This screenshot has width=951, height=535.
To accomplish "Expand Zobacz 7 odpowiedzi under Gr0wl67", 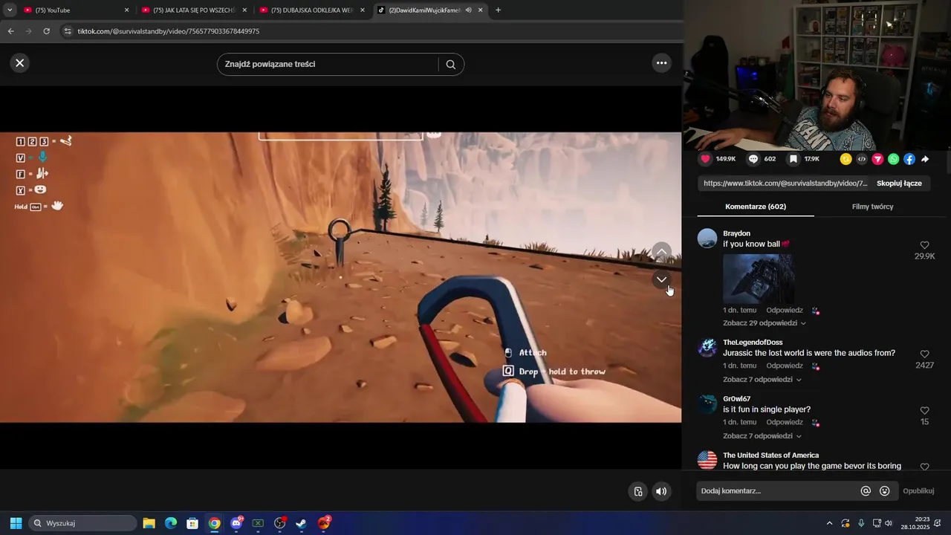I will (762, 436).
